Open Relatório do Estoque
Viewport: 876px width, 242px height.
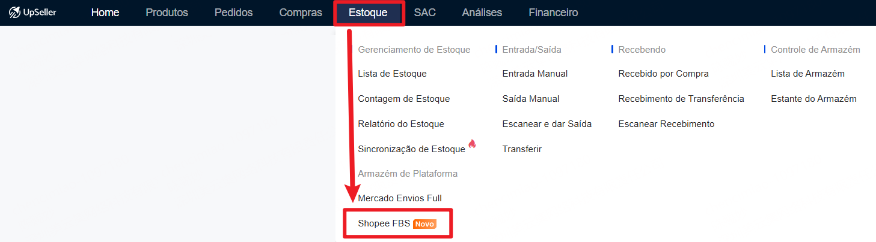coord(401,124)
